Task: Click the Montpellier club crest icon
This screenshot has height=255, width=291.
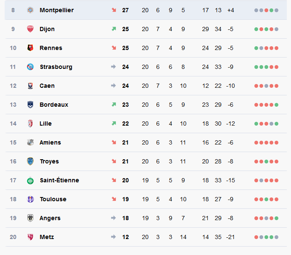Action: (30, 10)
